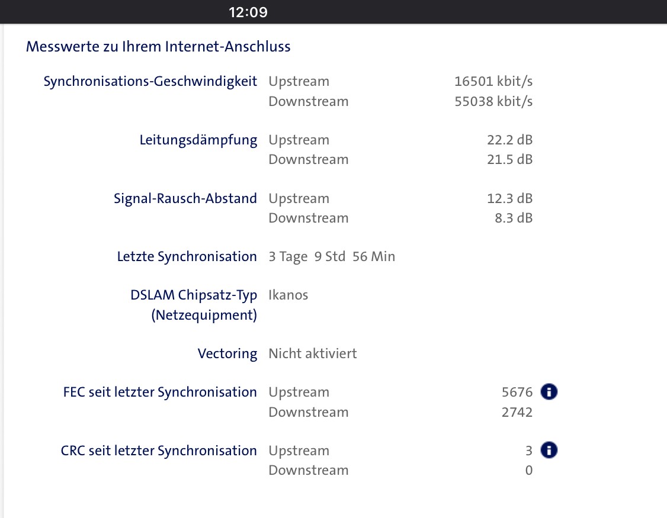Image resolution: width=667 pixels, height=518 pixels.
Task: Select the Ikanos chipset value
Action: [x=288, y=295]
